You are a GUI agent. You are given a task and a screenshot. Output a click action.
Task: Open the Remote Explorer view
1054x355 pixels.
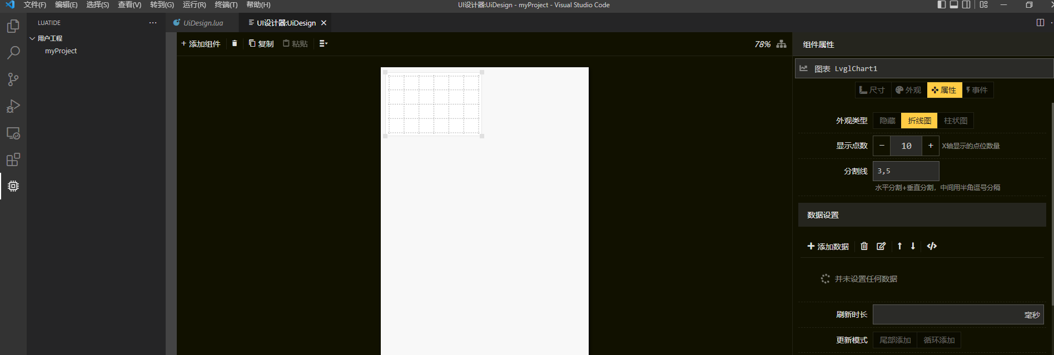[x=13, y=133]
